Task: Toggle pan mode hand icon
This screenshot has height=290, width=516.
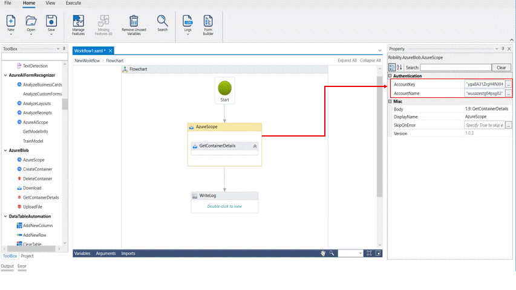Action: [324, 254]
